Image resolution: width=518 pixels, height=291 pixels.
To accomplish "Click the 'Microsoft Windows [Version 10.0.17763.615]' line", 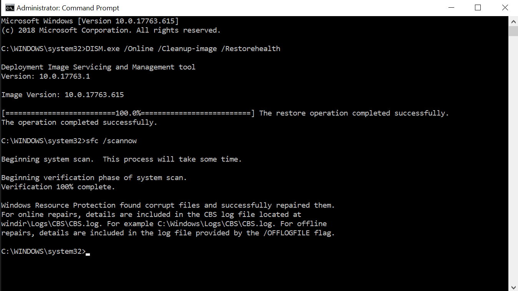I will coord(90,21).
